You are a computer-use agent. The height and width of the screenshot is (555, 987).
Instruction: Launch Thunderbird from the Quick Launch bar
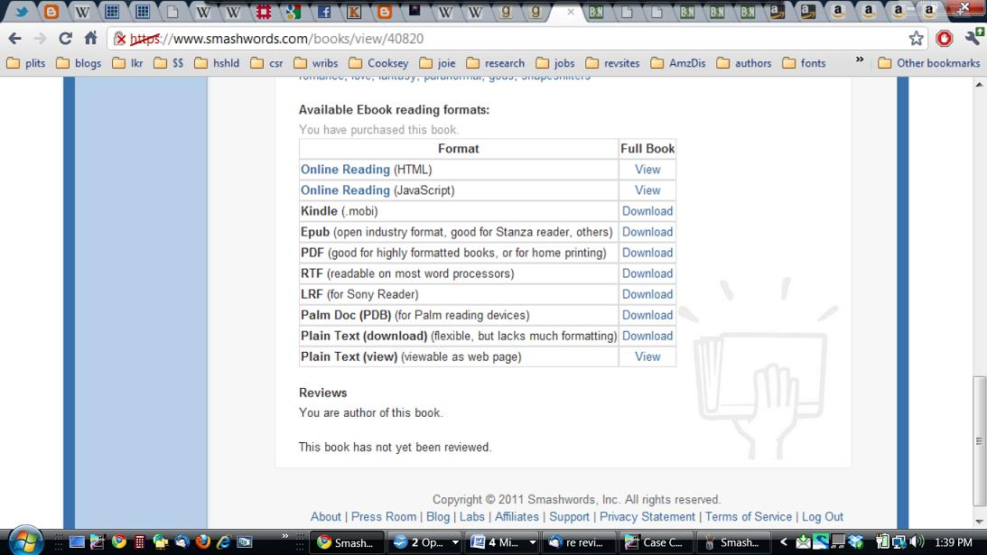(182, 541)
